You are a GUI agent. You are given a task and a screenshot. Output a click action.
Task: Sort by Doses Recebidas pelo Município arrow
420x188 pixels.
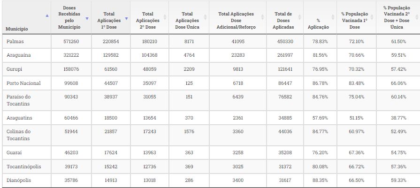coord(87,18)
